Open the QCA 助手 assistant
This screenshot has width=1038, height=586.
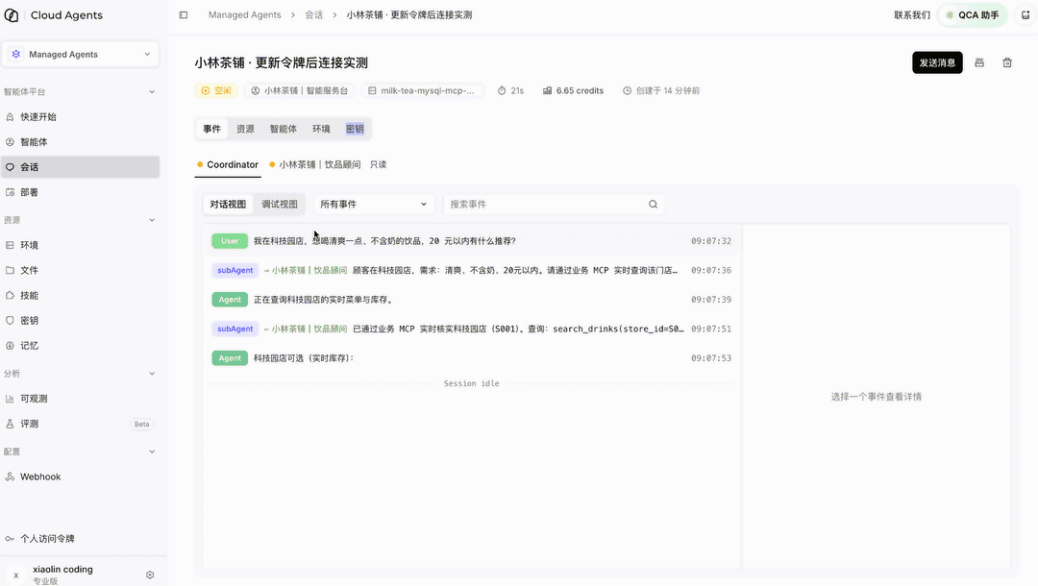pyautogui.click(x=973, y=14)
